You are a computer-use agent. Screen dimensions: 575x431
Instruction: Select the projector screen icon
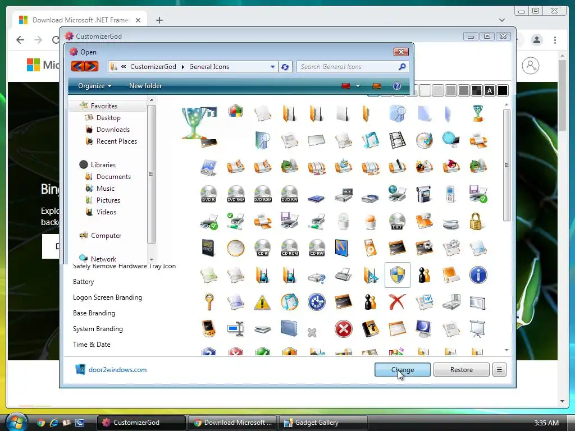[477, 329]
